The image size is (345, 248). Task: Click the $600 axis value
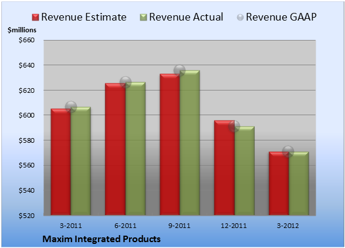click(26, 115)
